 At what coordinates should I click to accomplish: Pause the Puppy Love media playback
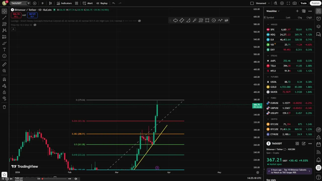tap(7, 179)
